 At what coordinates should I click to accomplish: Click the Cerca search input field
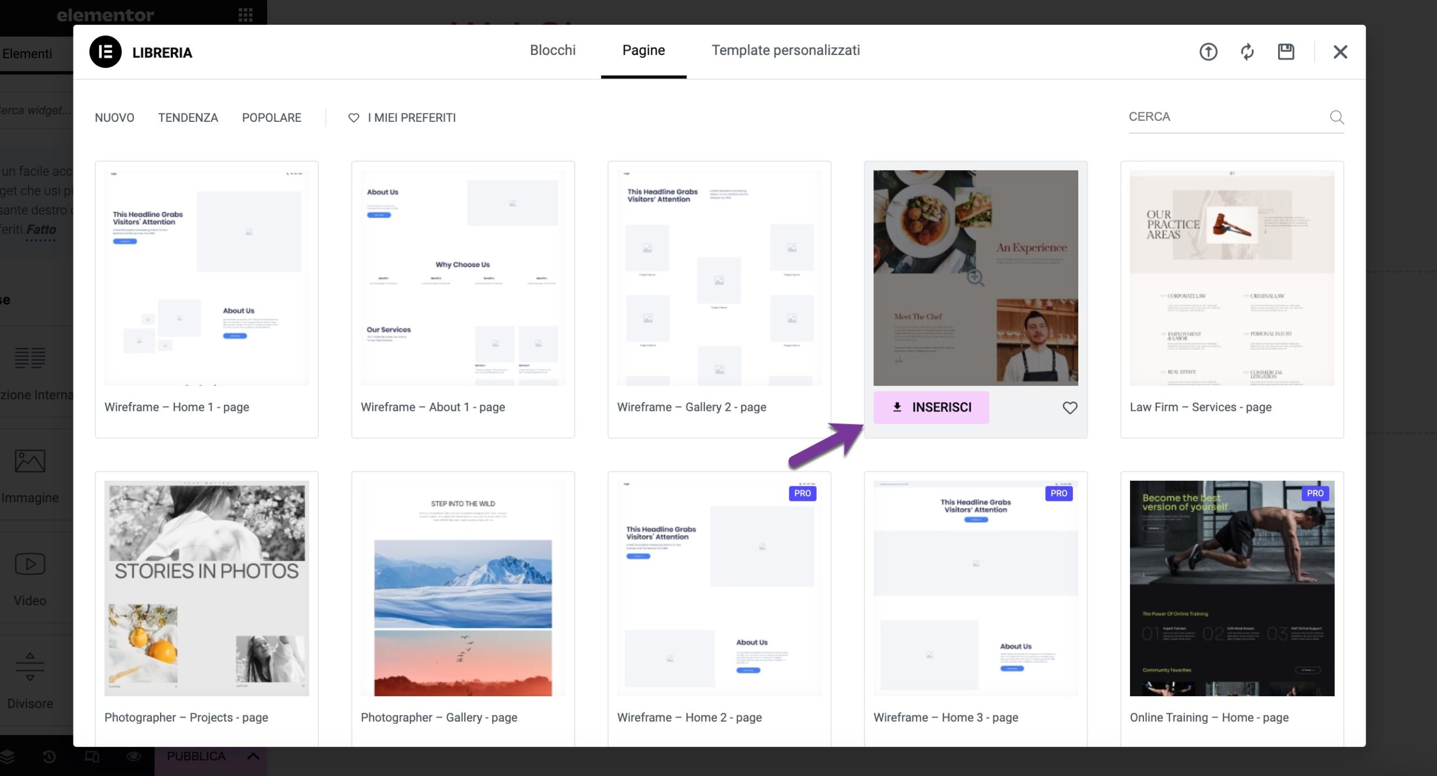point(1224,117)
